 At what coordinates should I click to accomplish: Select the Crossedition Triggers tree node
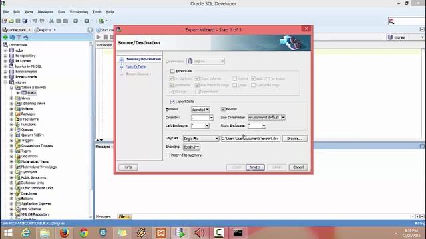[x=37, y=146]
